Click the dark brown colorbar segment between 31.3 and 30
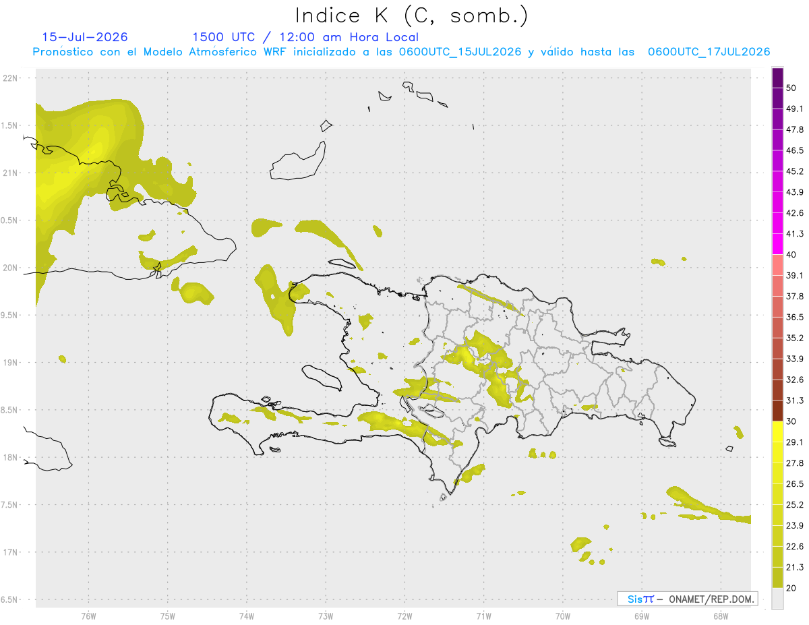 pos(777,411)
